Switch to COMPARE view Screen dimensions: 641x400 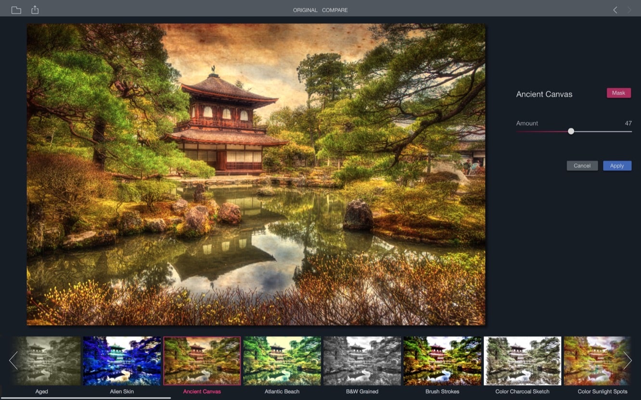click(335, 10)
